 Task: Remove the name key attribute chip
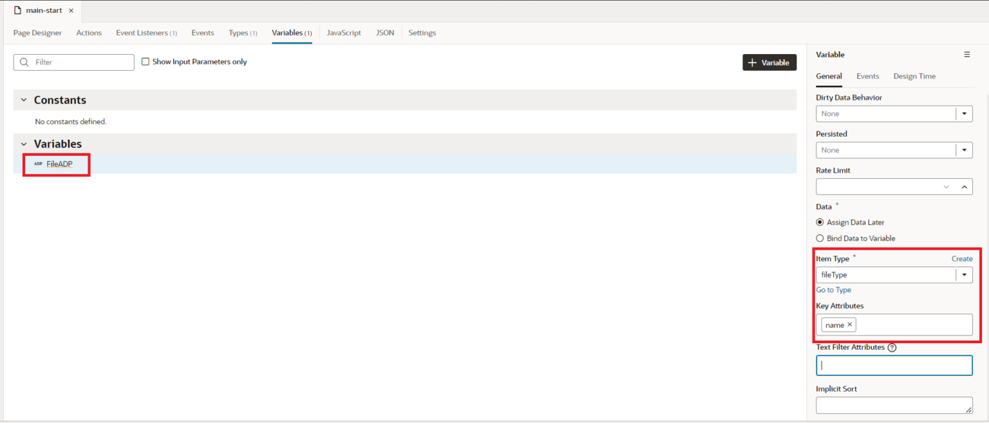(849, 324)
